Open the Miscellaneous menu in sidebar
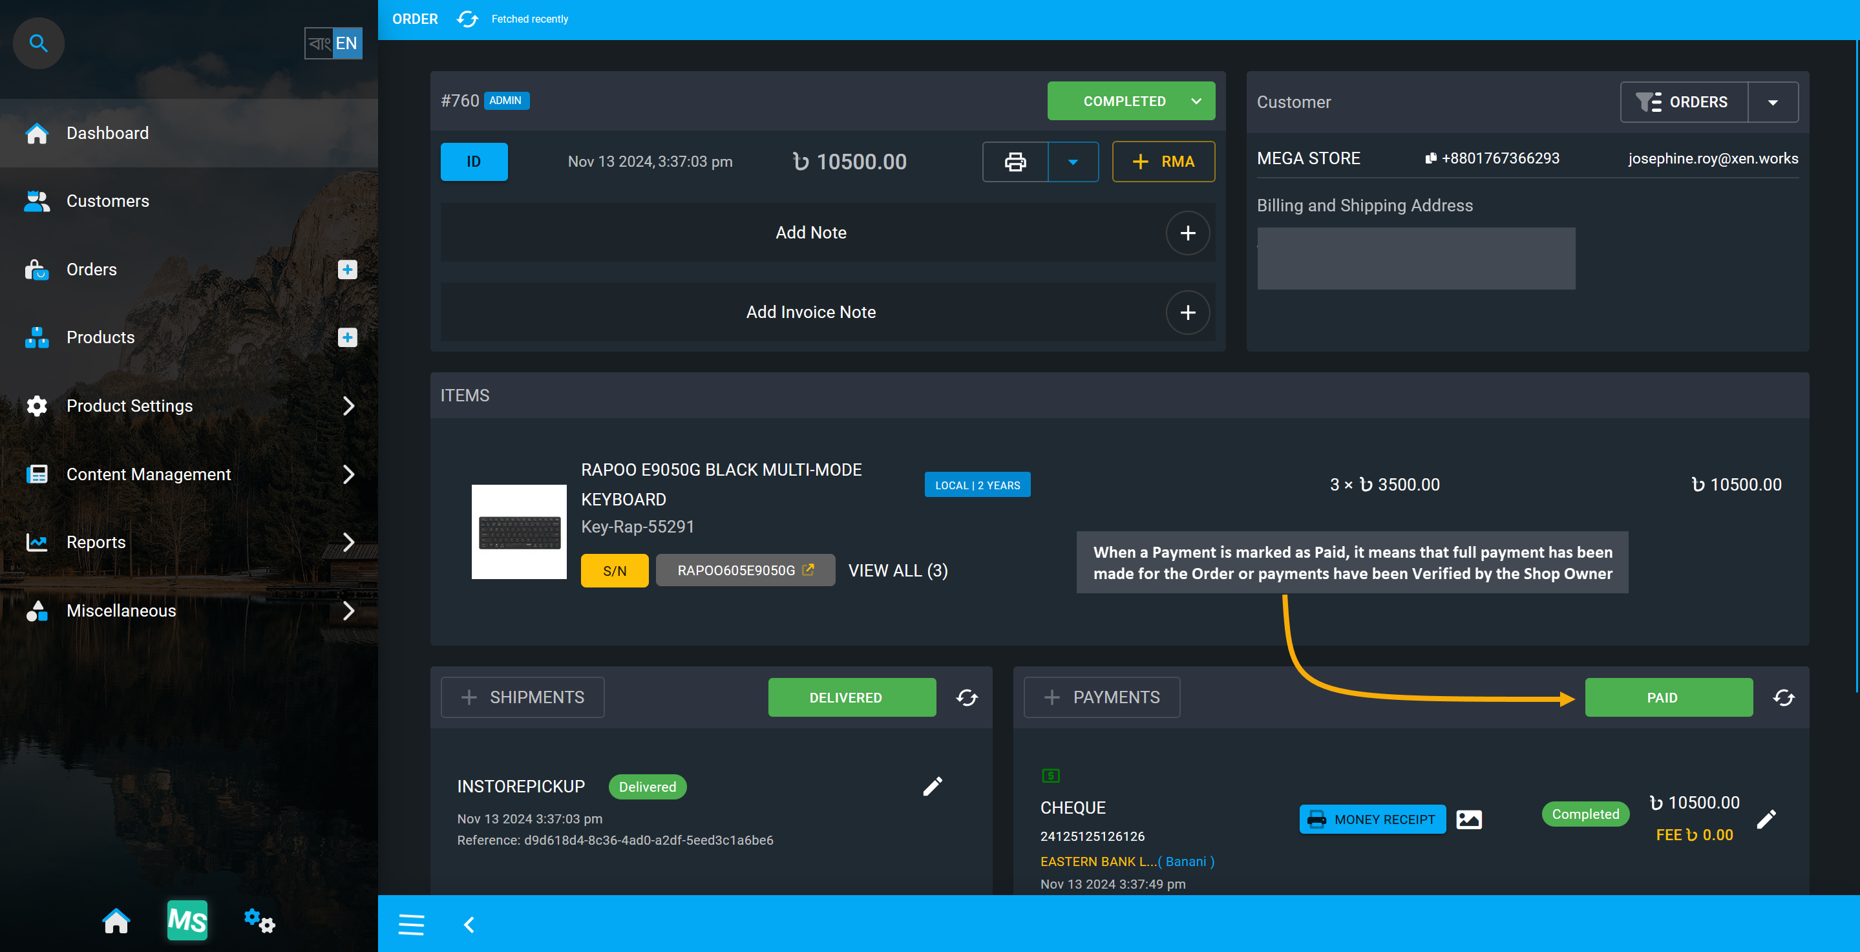This screenshot has width=1860, height=952. [x=188, y=609]
